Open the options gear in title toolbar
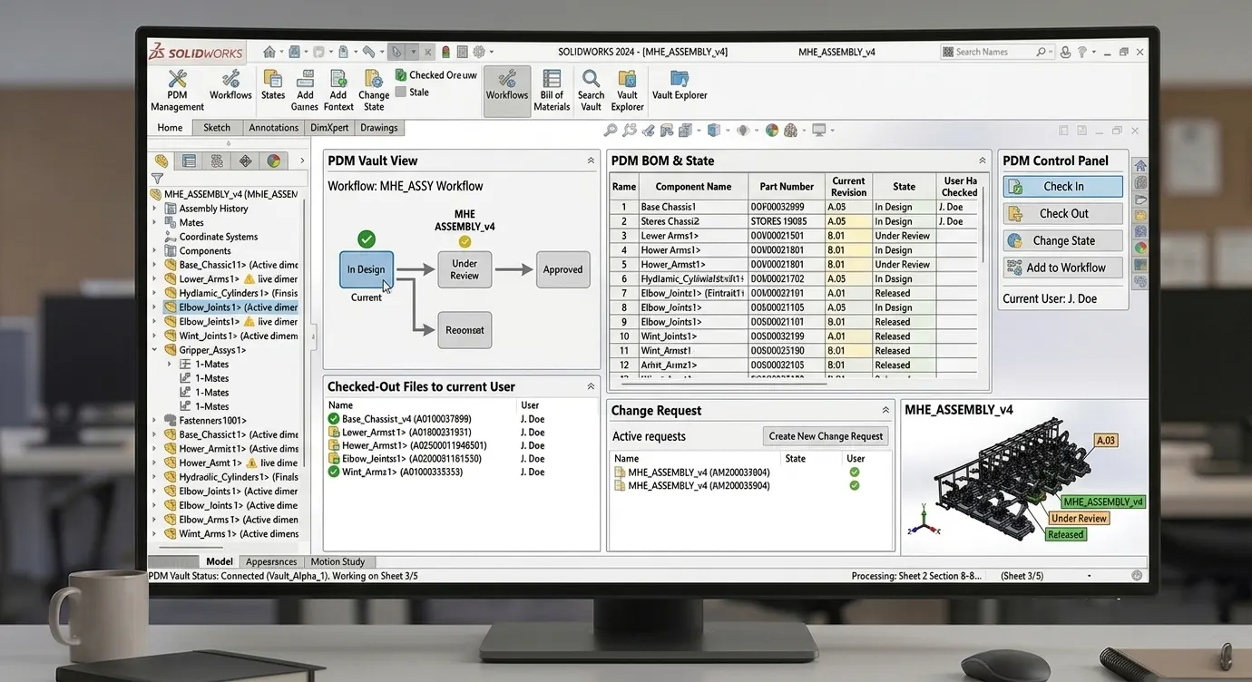This screenshot has height=682, width=1252. [x=479, y=52]
